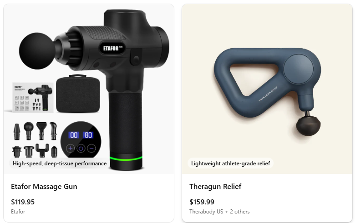Click the round ball head on Etafor gun
Screen dimensions: 356x223
tap(37, 51)
